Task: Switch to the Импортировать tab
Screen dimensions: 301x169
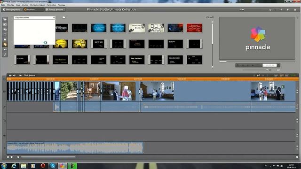Action: 12,9
